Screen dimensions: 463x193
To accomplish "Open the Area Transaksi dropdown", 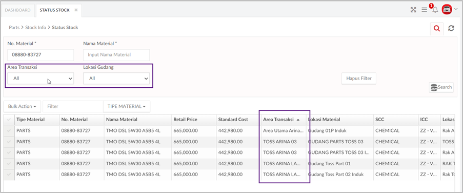I will 41,79.
